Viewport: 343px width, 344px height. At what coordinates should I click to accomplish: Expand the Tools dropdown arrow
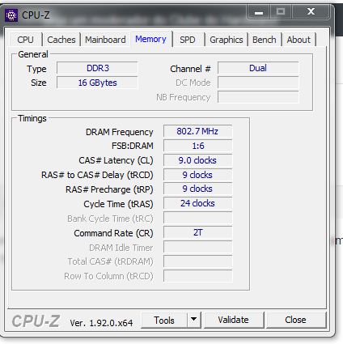tap(193, 320)
